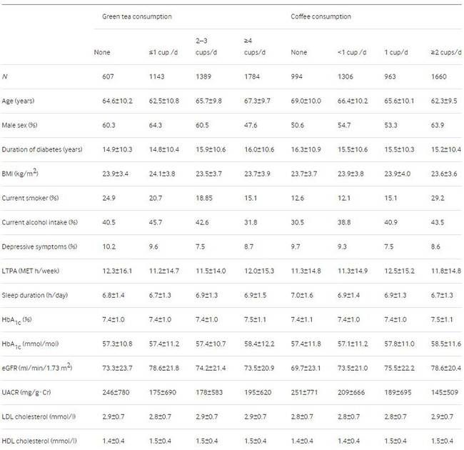The image size is (464, 450).
Task: Click the N value 1784 cell
Action: coord(253,76)
